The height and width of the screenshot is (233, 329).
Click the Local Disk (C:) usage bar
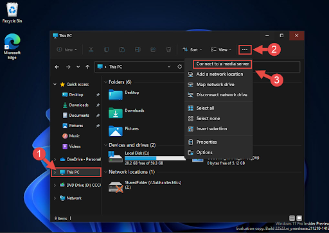click(x=156, y=158)
